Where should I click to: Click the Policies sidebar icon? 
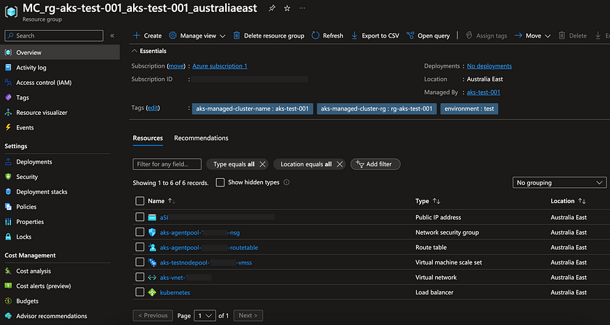pyautogui.click(x=8, y=207)
